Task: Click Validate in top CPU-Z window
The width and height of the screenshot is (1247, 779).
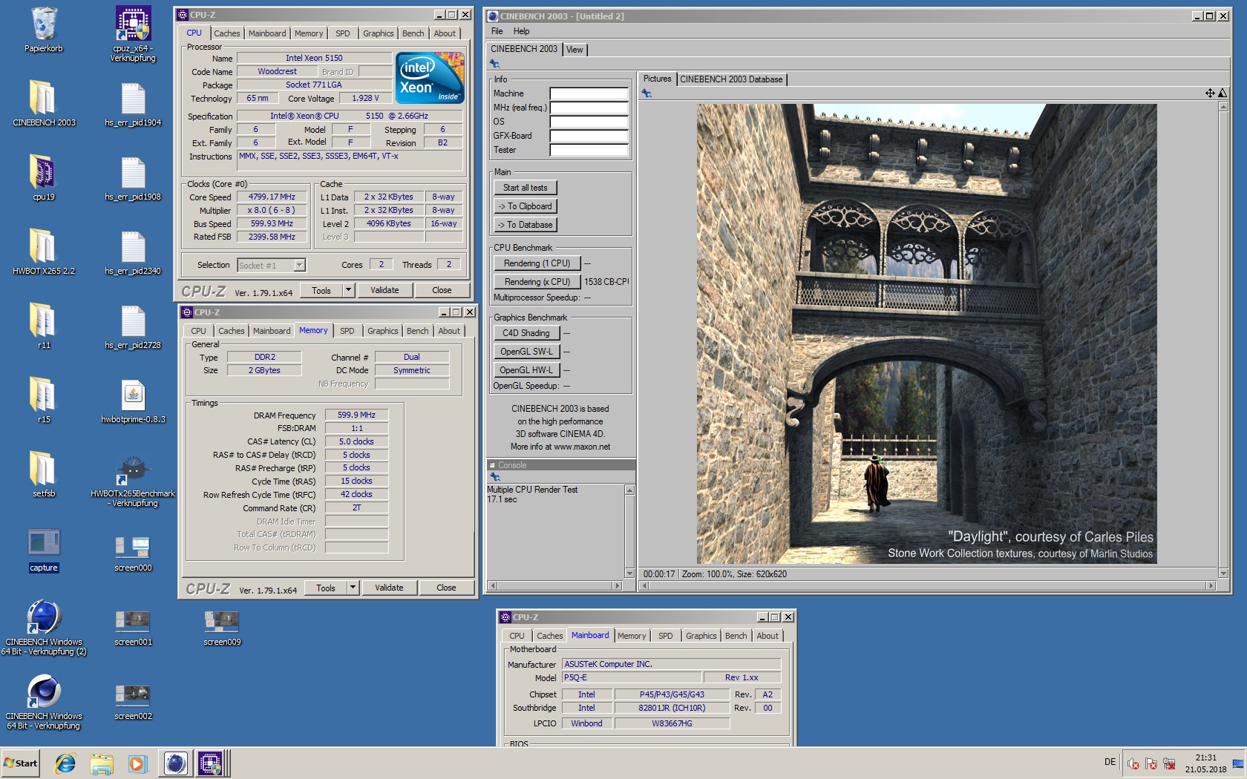Action: [384, 290]
